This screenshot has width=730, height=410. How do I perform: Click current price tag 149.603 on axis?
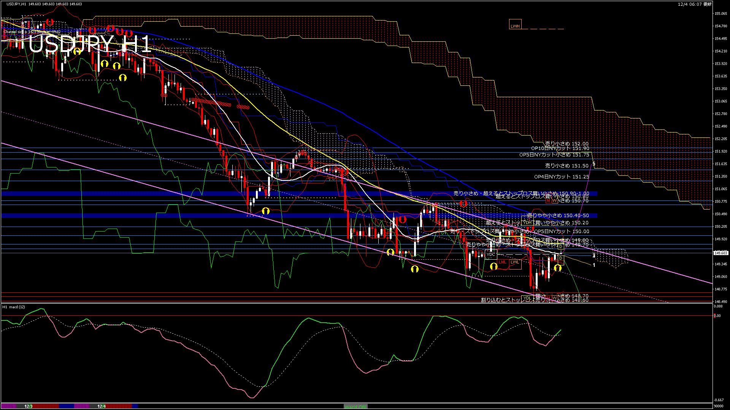pyautogui.click(x=721, y=253)
